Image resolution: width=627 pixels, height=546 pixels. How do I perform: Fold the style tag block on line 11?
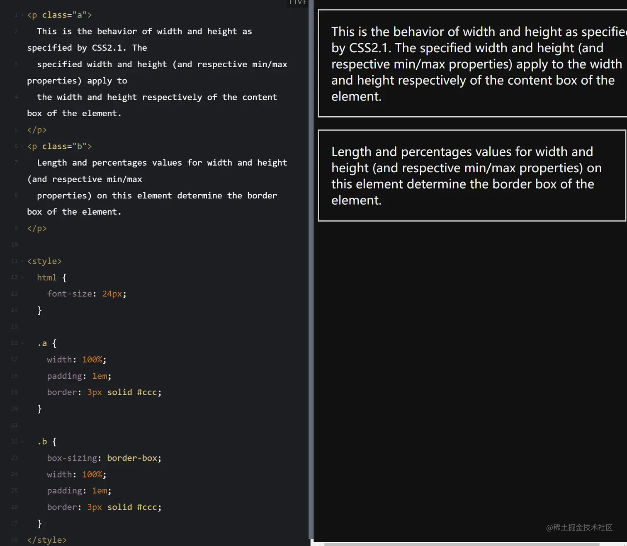click(x=22, y=261)
